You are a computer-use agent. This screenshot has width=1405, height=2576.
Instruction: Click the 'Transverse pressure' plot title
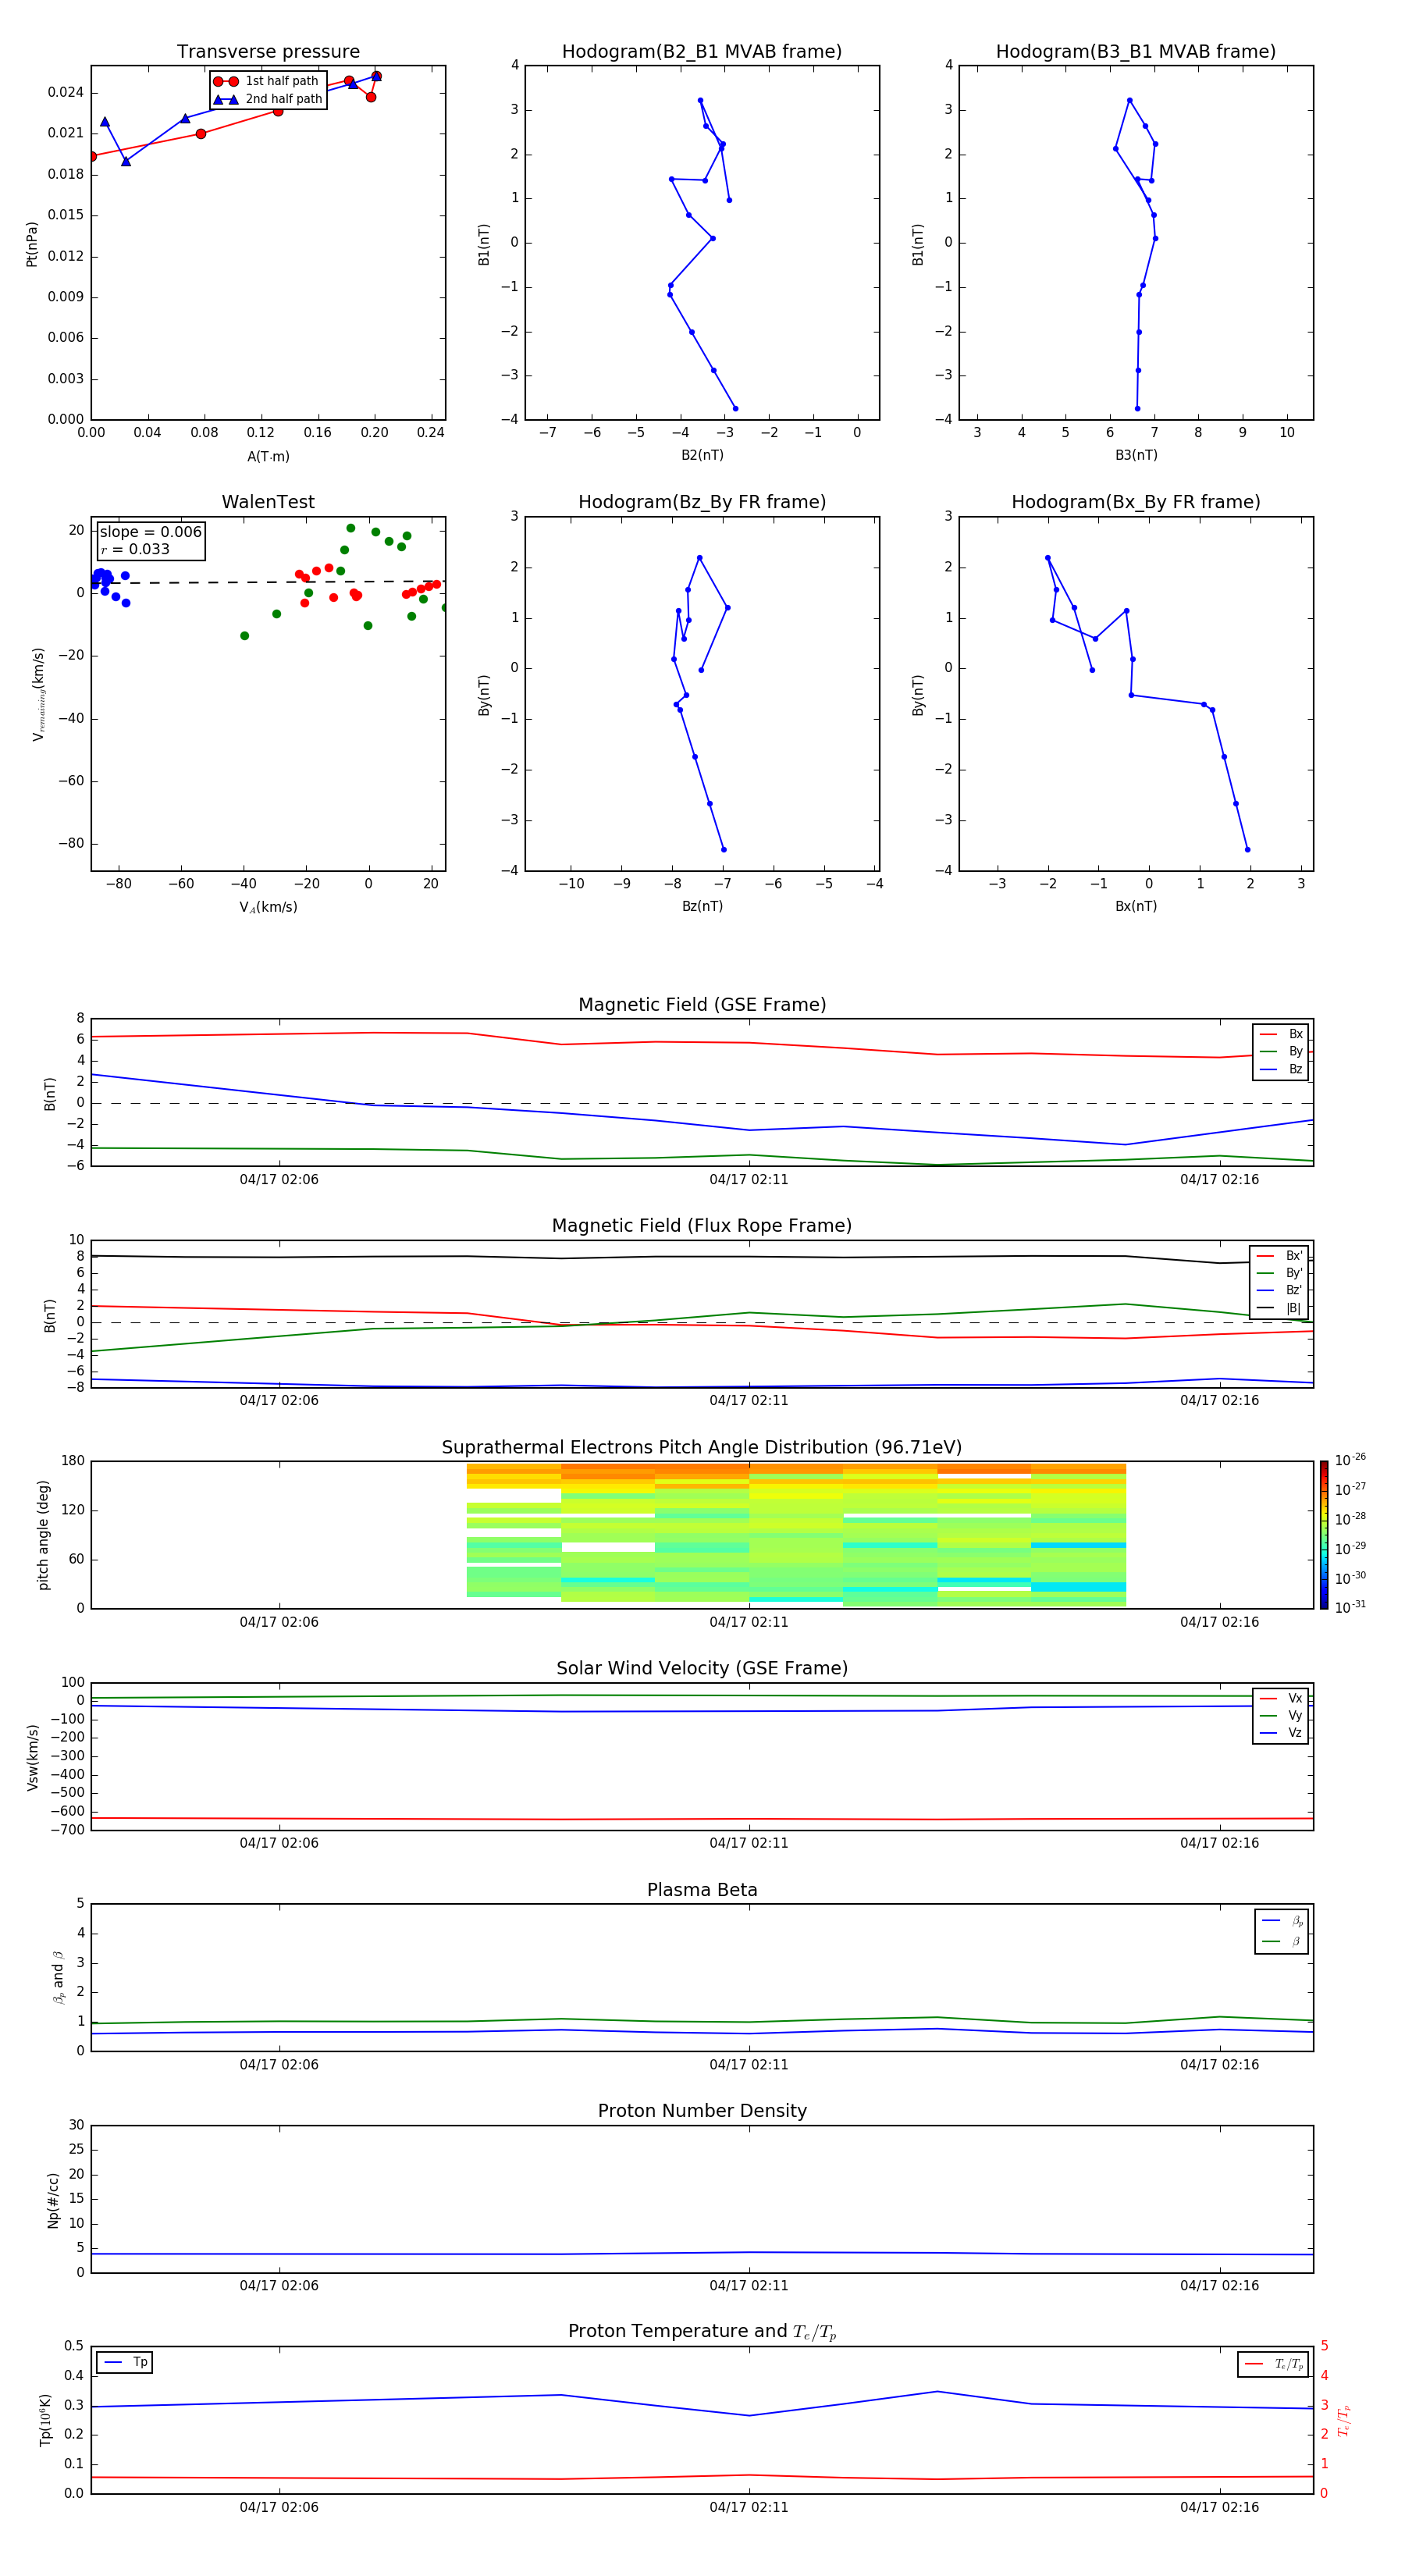pos(268,51)
